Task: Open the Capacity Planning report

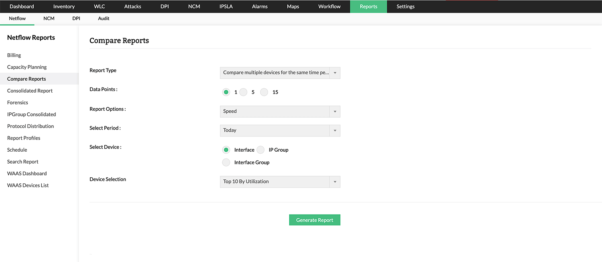Action: tap(27, 67)
